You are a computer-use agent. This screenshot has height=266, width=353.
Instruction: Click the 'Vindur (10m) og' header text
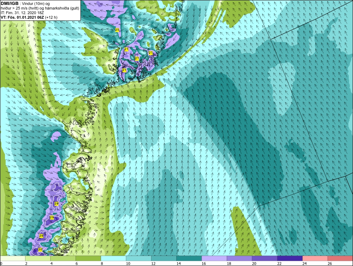pos(36,4)
